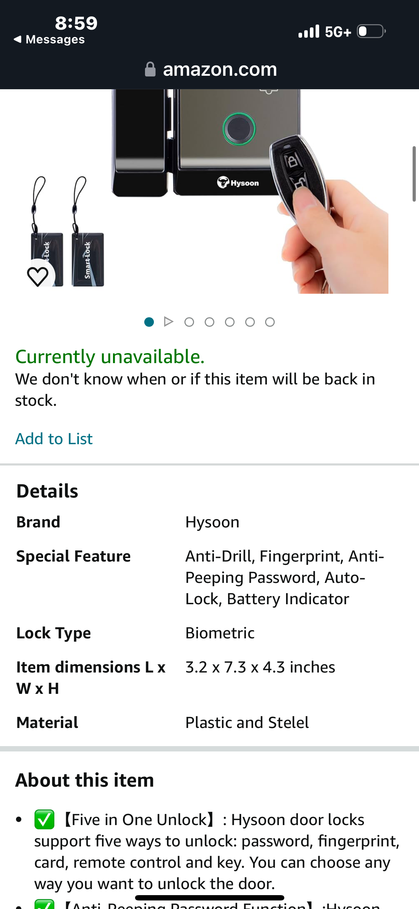The width and height of the screenshot is (419, 909).
Task: Tap the Details section heading
Action: tap(47, 491)
